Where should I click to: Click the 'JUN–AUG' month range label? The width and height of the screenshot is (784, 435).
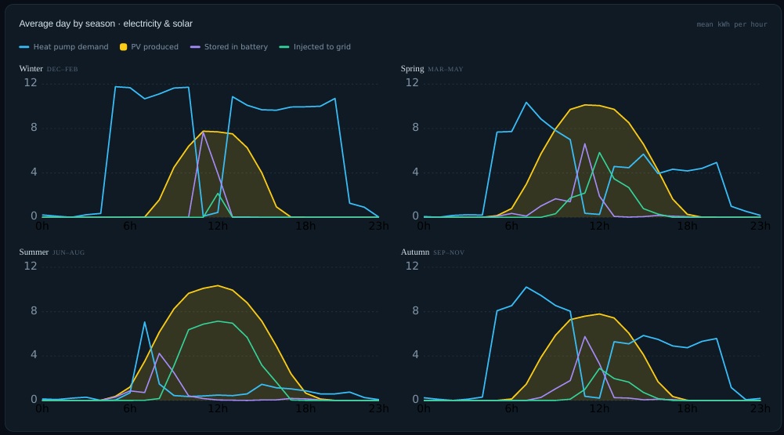[x=68, y=252]
